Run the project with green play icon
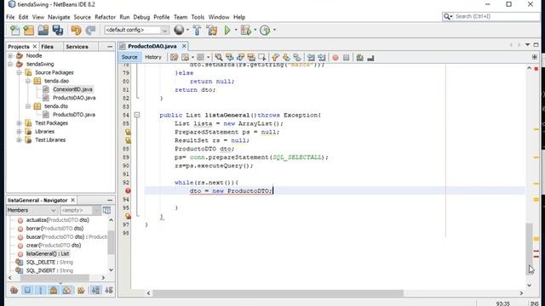 pos(227,31)
